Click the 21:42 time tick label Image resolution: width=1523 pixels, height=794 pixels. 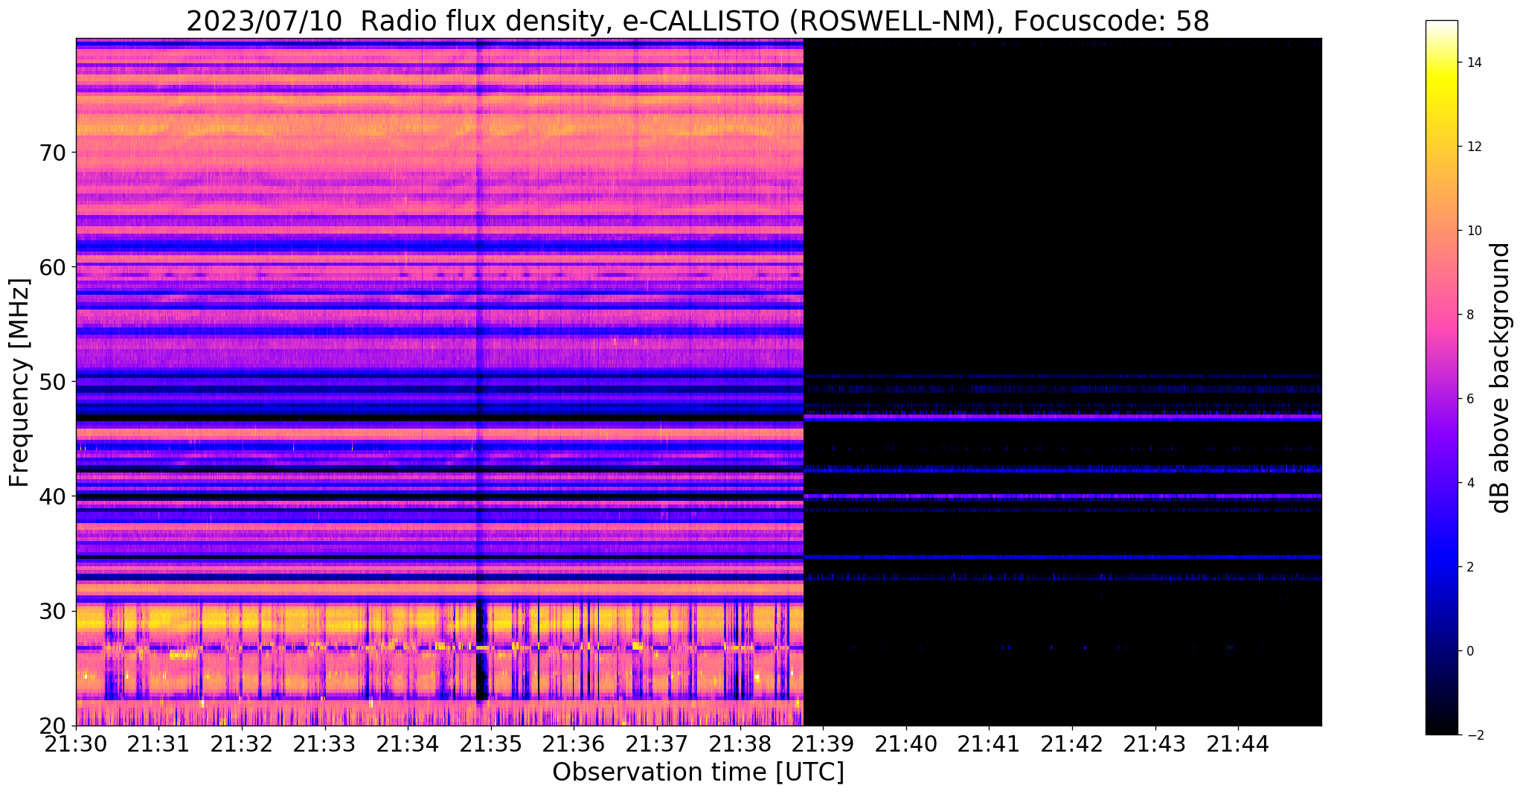point(1073,743)
